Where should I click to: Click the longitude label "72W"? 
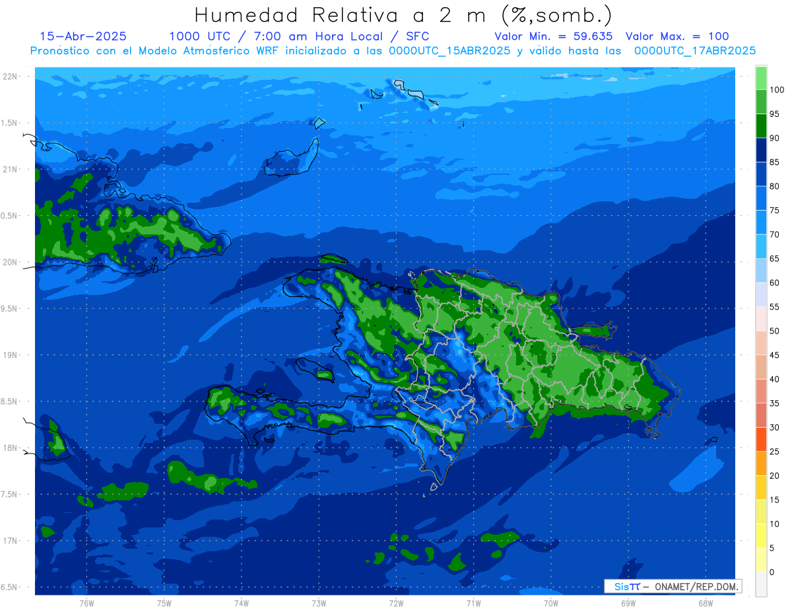pyautogui.click(x=396, y=603)
